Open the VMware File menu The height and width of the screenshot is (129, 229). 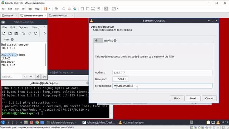4,9
